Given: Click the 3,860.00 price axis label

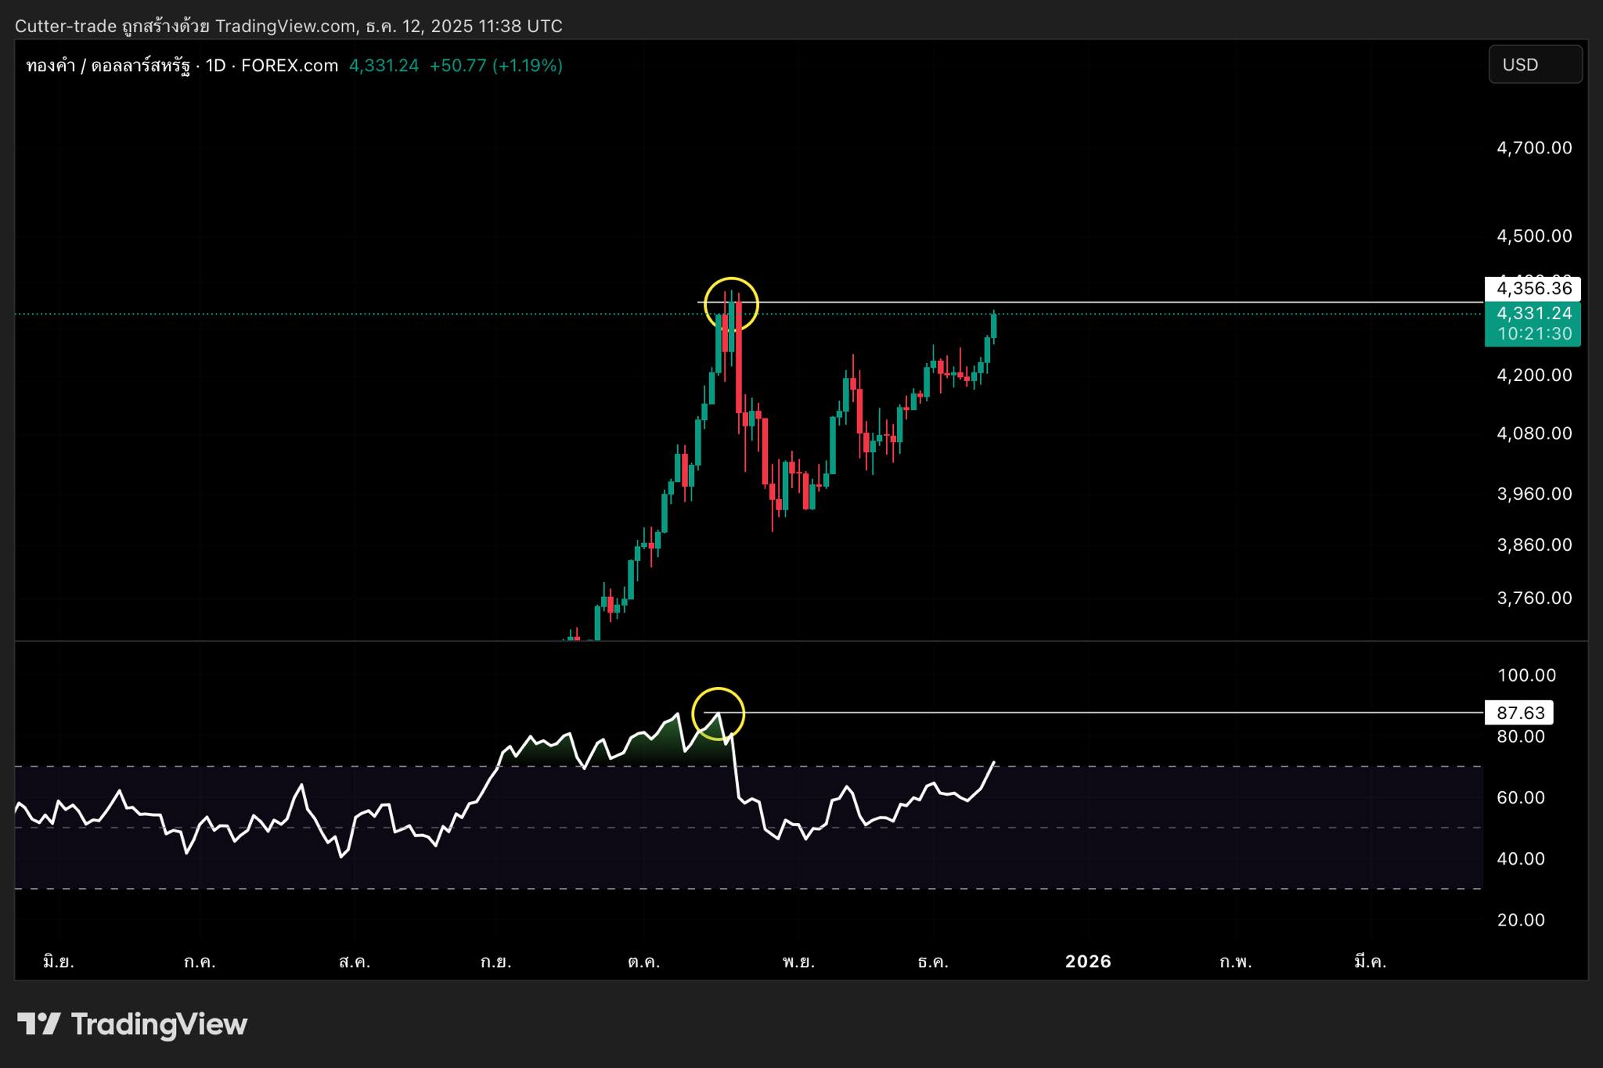Looking at the screenshot, I should click(1534, 545).
